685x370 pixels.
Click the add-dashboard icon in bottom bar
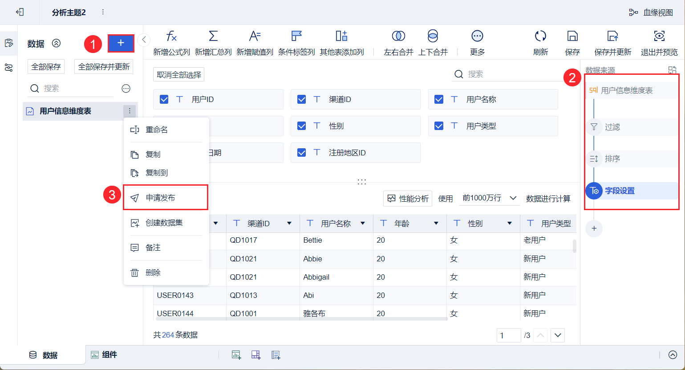256,355
